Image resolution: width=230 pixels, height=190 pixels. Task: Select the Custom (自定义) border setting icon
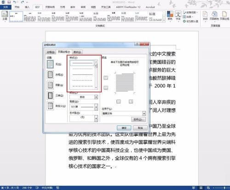pyautogui.click(x=50, y=106)
